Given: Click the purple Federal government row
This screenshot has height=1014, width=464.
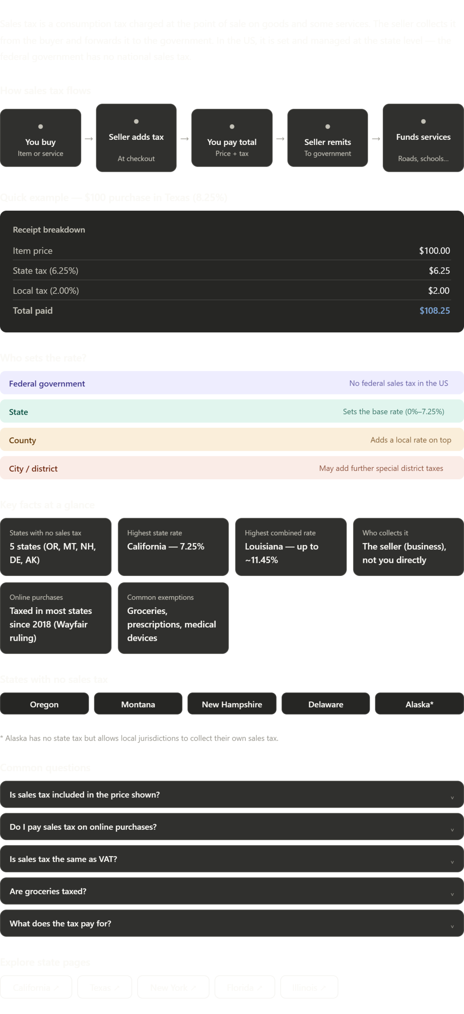Looking at the screenshot, I should (x=232, y=383).
